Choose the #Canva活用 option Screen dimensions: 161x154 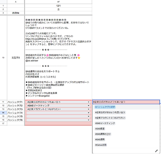101,145
